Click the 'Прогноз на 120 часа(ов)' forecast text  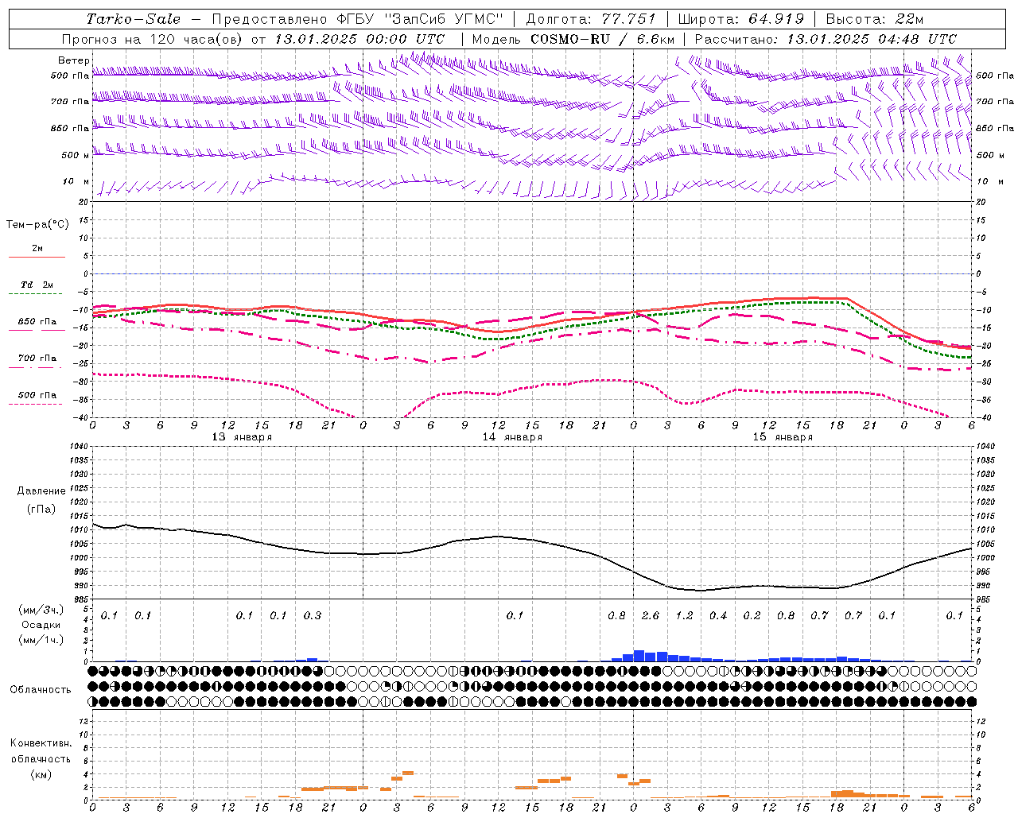pyautogui.click(x=153, y=39)
